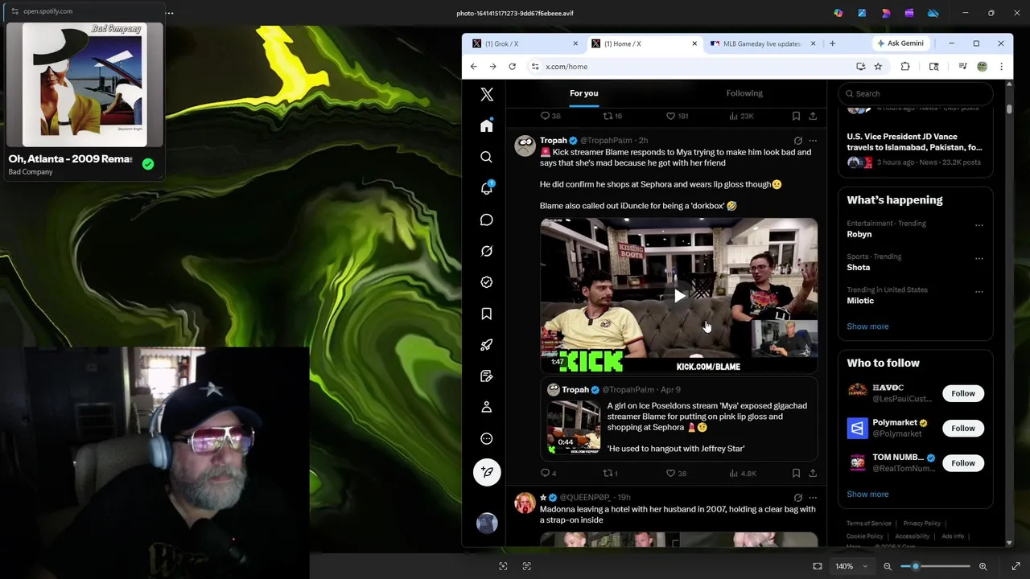This screenshot has width=1030, height=579.
Task: Open Chrome media control icon
Action: click(962, 67)
